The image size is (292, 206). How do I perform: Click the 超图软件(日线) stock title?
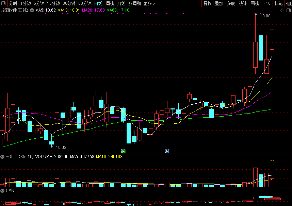point(14,10)
